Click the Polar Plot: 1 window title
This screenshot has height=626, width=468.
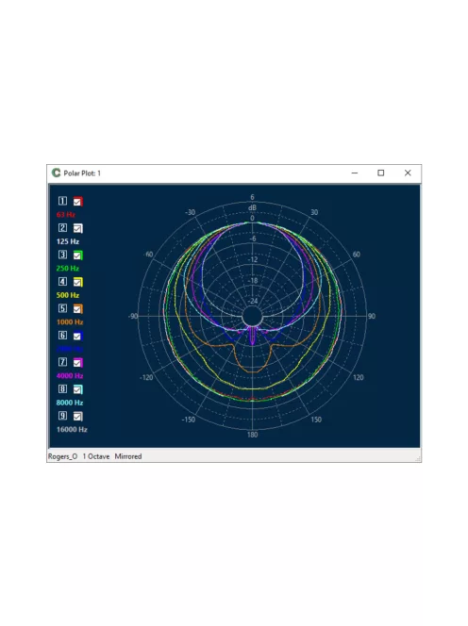(x=82, y=173)
